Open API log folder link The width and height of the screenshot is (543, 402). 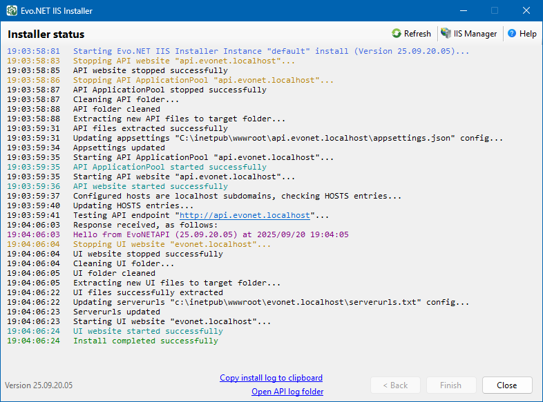coord(287,392)
